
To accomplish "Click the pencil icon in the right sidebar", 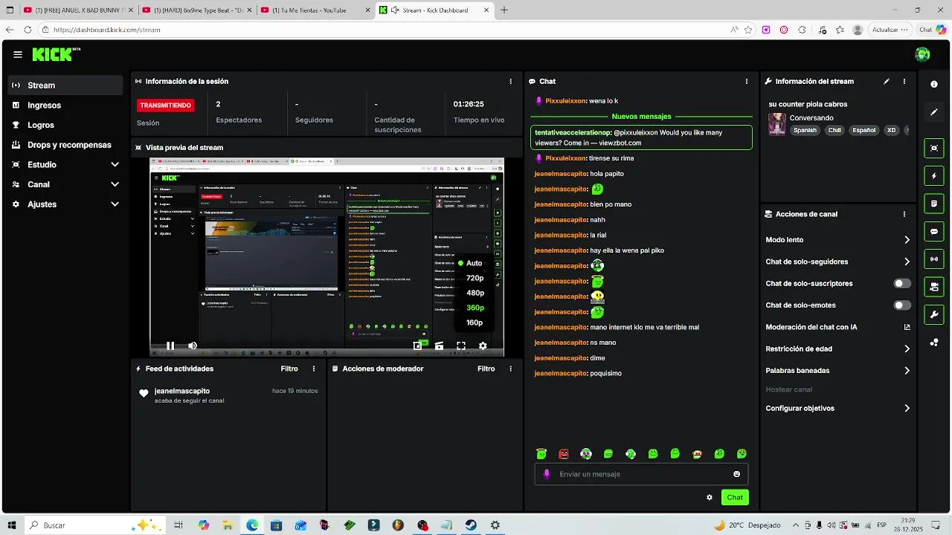I will coord(934,112).
